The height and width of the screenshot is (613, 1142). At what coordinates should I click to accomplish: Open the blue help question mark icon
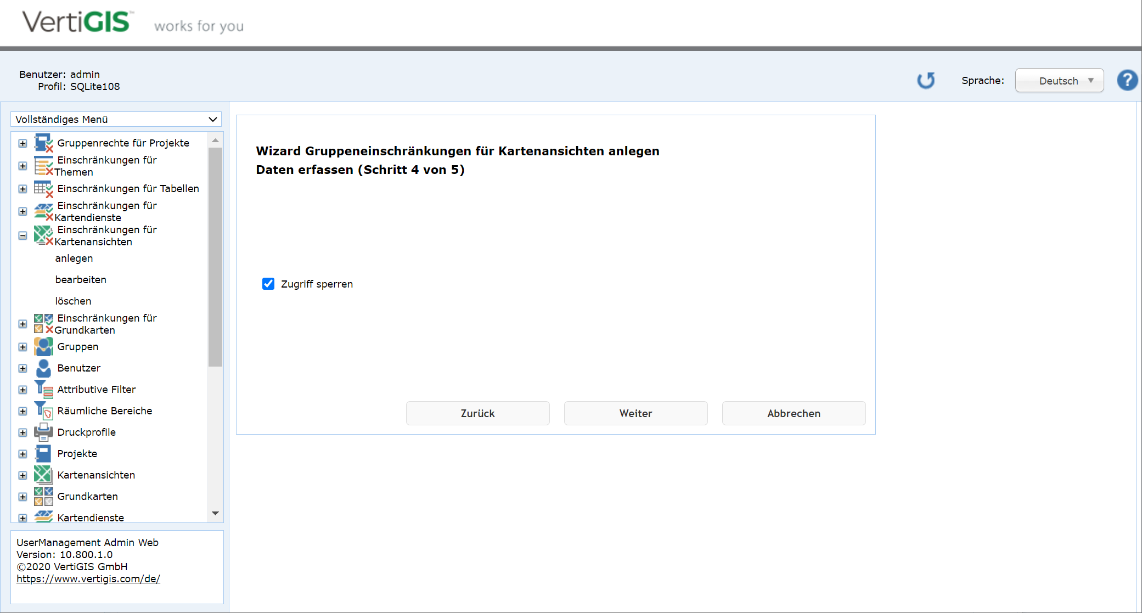(x=1127, y=81)
